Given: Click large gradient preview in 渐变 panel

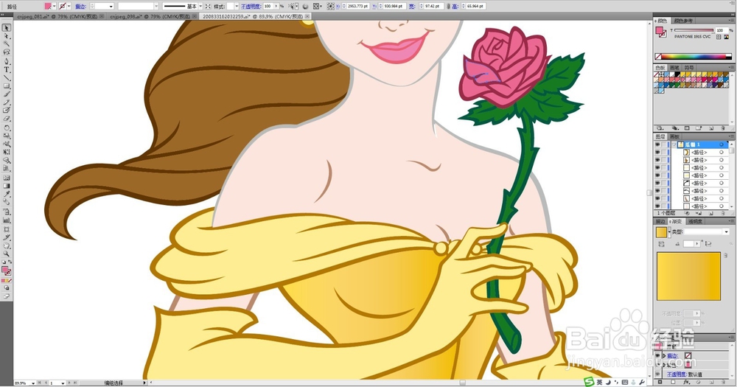Looking at the screenshot, I should (x=688, y=276).
